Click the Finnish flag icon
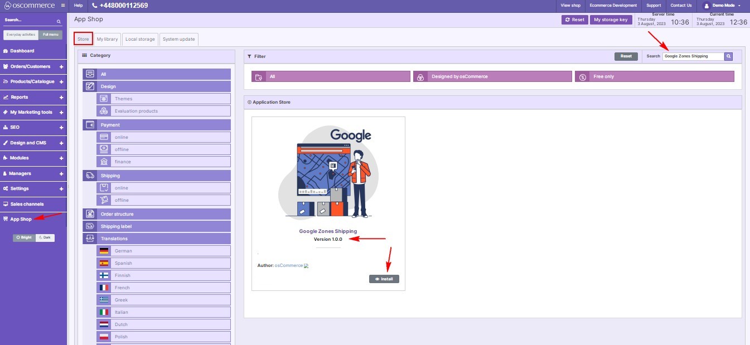750x345 pixels. coord(104,275)
